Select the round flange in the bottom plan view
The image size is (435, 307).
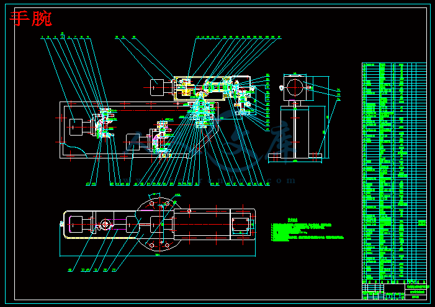pos(159,223)
